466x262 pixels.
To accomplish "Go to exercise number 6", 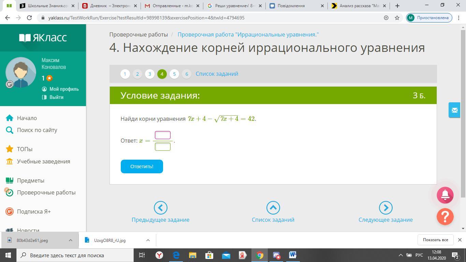I will point(186,74).
